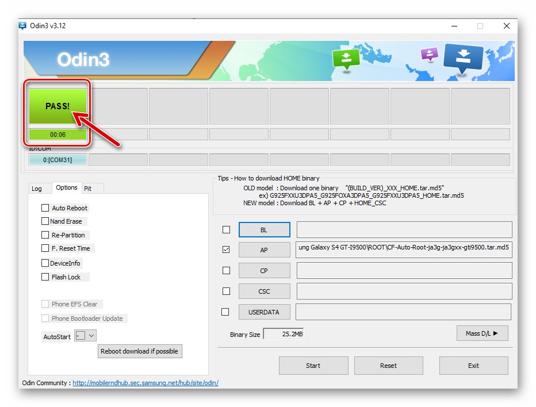
Task: Open the Mass D/L menu button
Action: click(482, 333)
